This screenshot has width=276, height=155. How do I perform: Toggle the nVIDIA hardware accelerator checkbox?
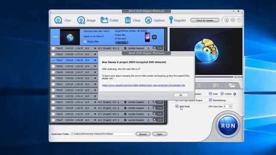point(222,94)
